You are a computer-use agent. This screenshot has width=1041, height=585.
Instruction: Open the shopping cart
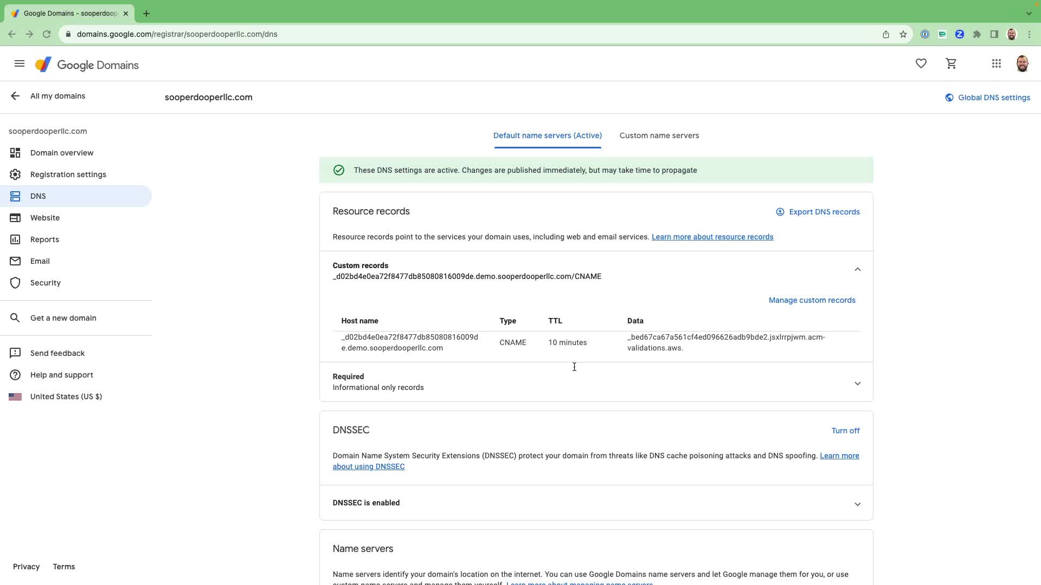point(951,64)
